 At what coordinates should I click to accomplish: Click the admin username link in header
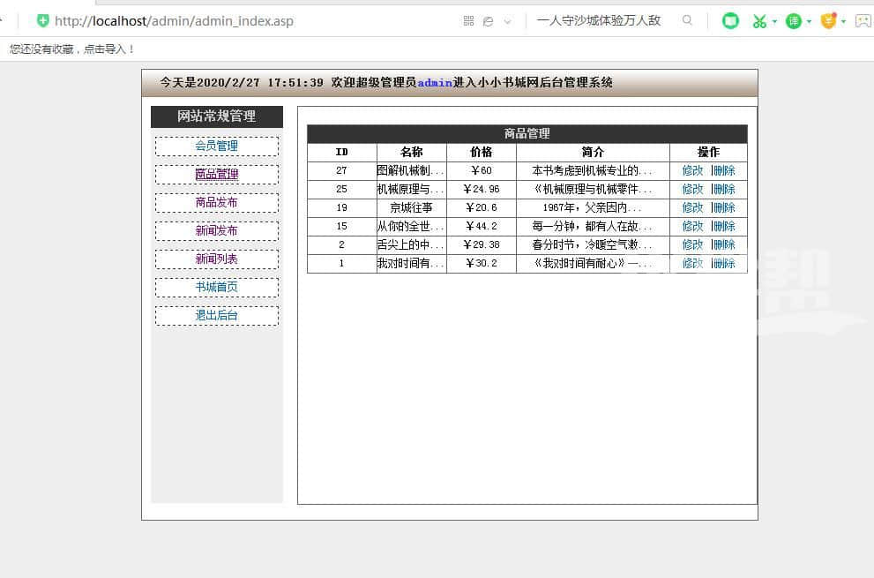coord(435,83)
